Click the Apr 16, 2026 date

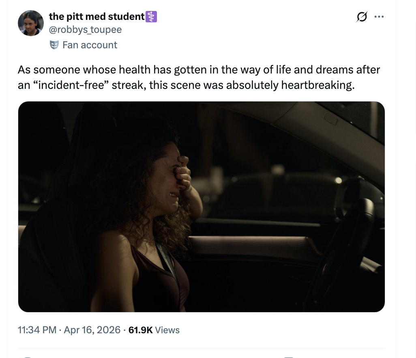(92, 330)
